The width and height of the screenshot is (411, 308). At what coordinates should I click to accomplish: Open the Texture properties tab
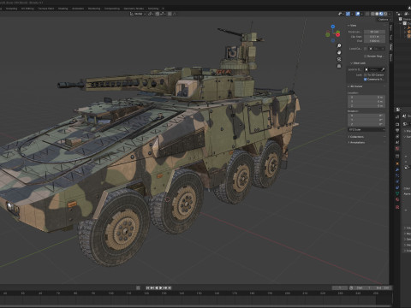point(397,207)
